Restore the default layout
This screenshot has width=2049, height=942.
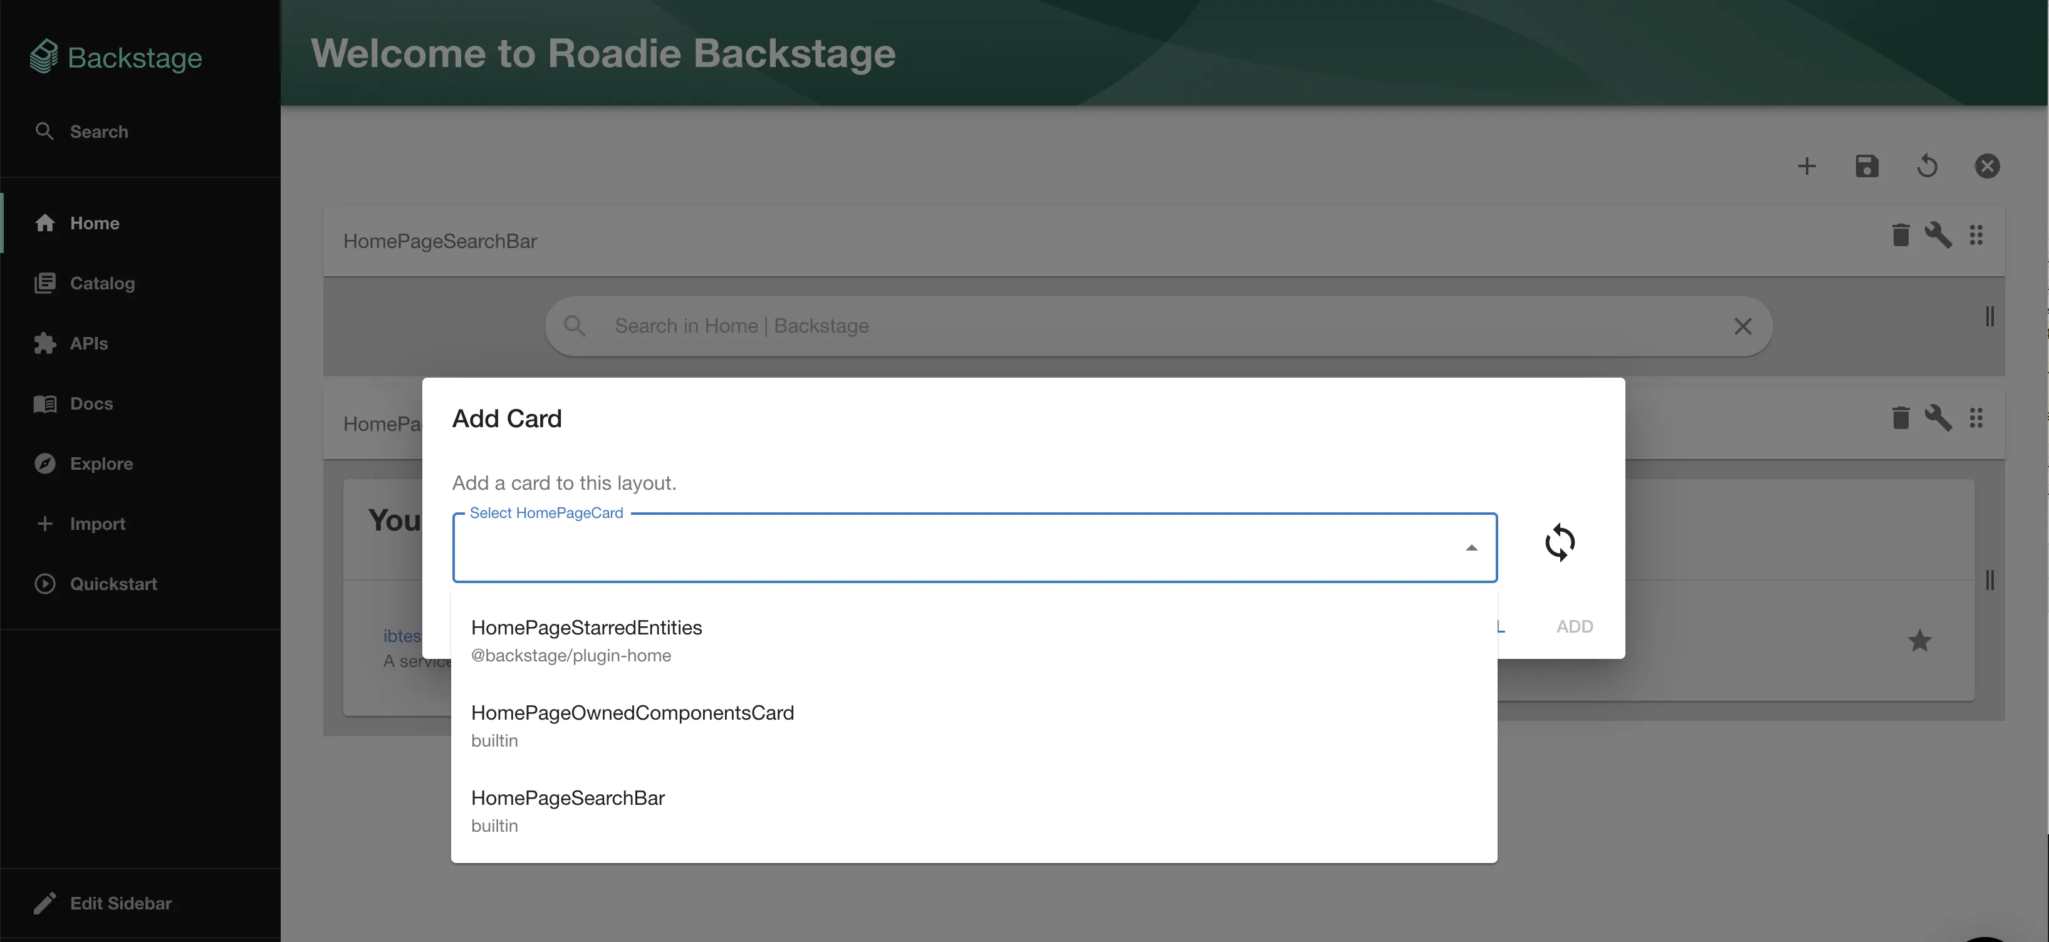click(x=1927, y=166)
